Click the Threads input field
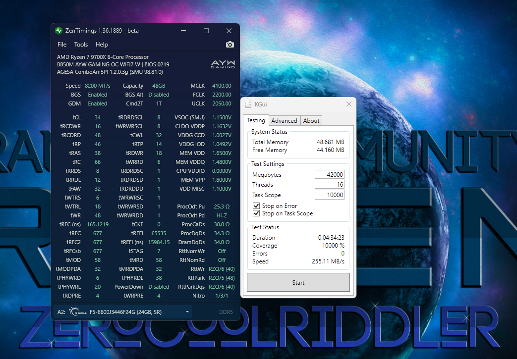Viewport: 517px width, 359px height. click(330, 185)
